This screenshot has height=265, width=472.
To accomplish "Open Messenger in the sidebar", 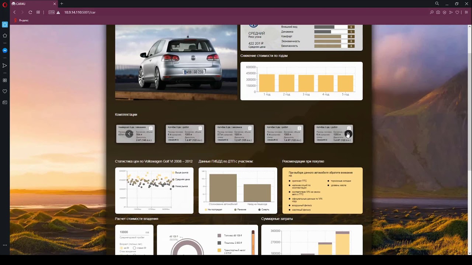I will coord(5,50).
